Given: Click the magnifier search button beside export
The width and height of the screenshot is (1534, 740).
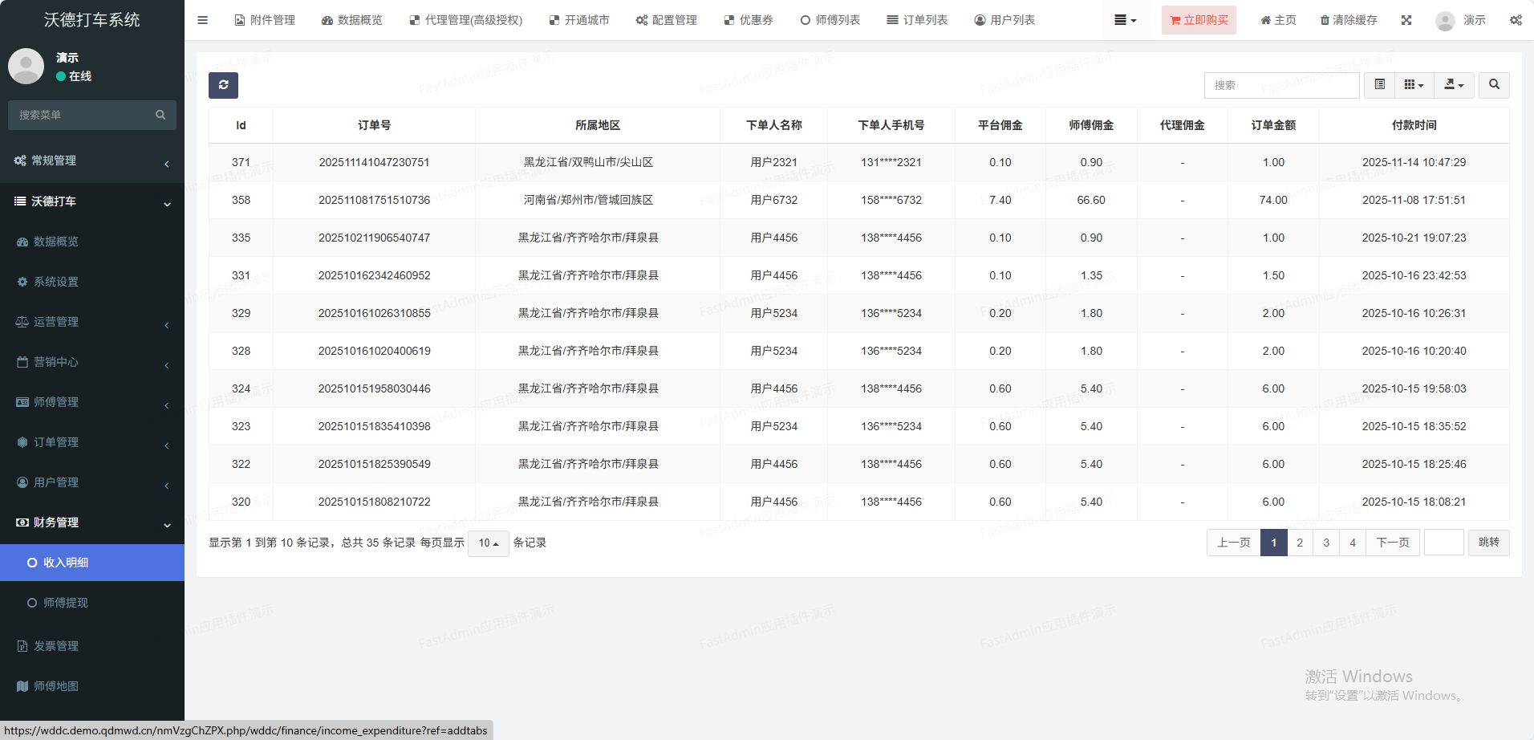Looking at the screenshot, I should [x=1494, y=85].
